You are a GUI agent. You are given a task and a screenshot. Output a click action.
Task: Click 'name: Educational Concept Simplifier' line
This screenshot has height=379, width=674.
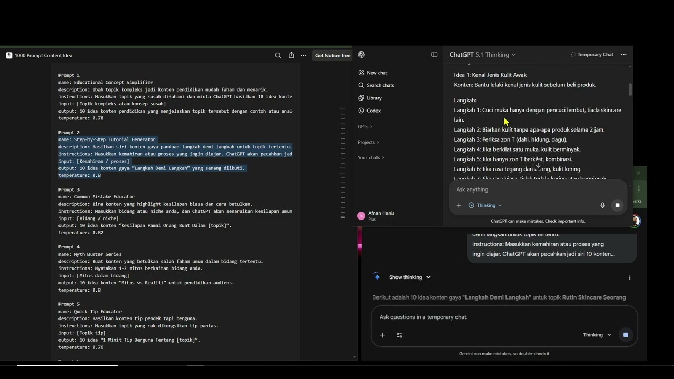point(106,83)
